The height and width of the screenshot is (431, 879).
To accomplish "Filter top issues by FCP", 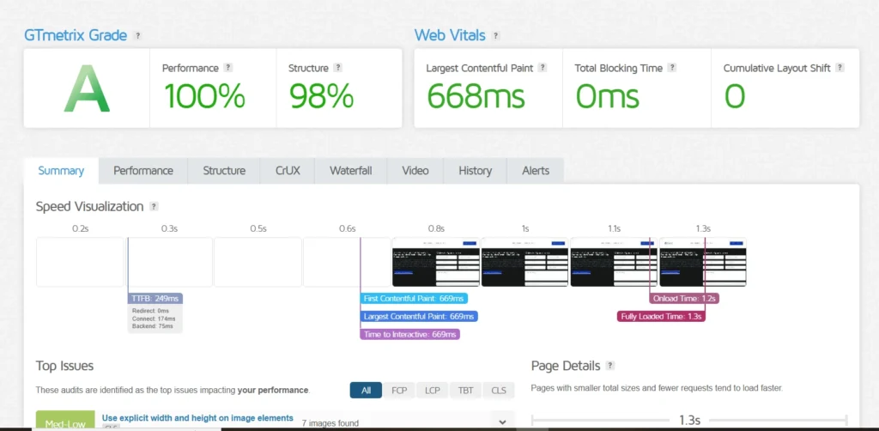I will tap(399, 390).
